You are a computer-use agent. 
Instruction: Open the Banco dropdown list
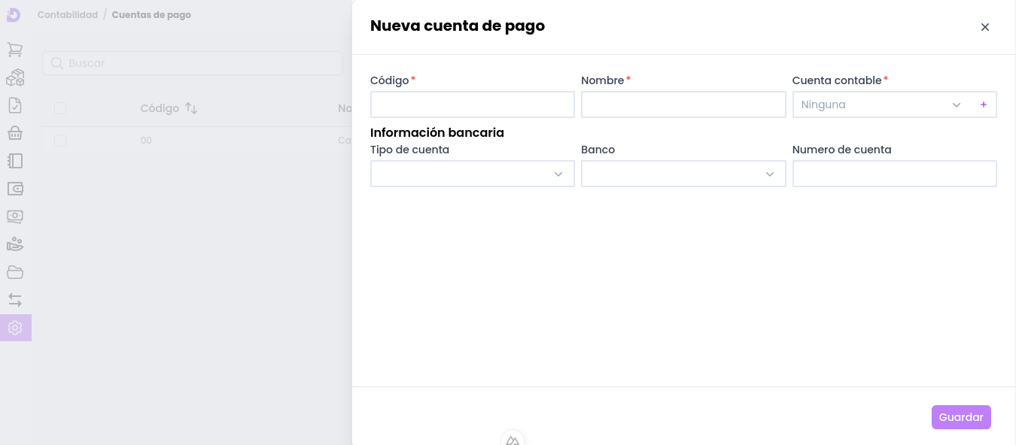(x=683, y=174)
